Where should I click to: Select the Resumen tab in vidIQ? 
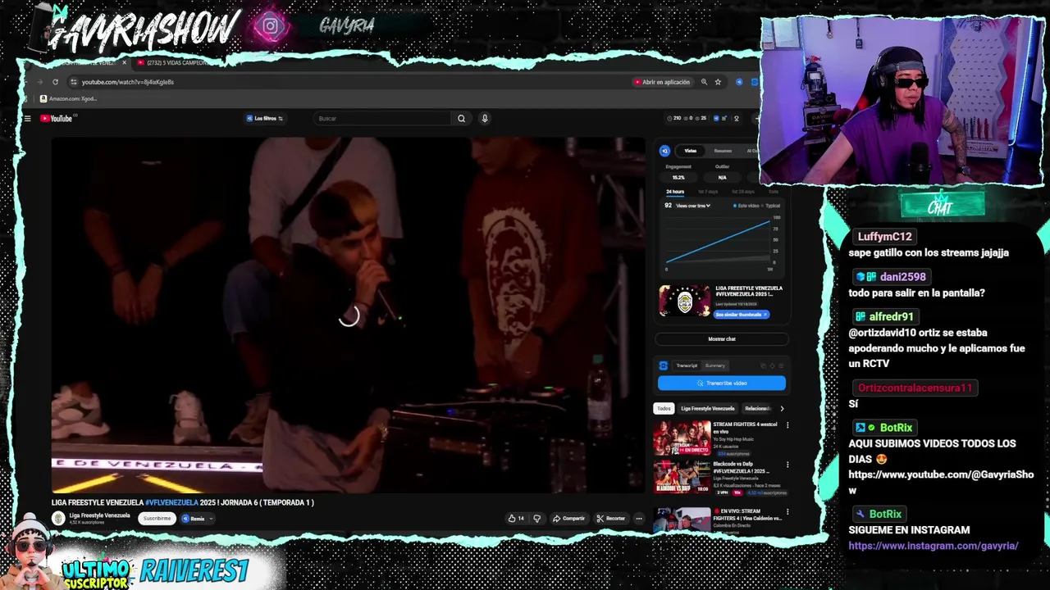pyautogui.click(x=723, y=151)
